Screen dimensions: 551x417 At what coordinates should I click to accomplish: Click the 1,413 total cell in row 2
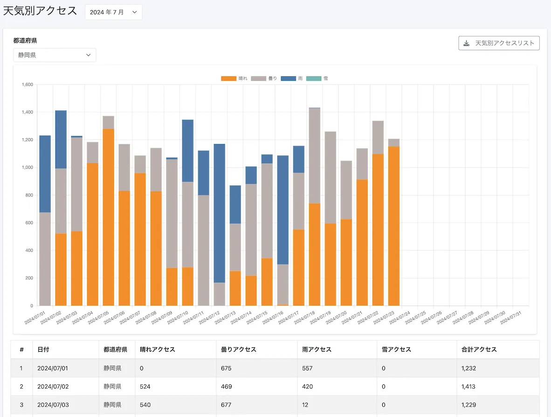(470, 387)
